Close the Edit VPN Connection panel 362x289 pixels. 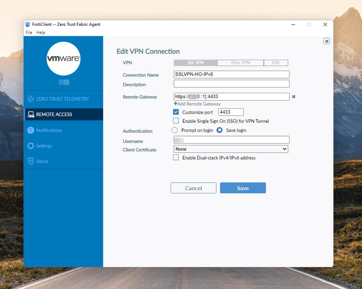327,41
